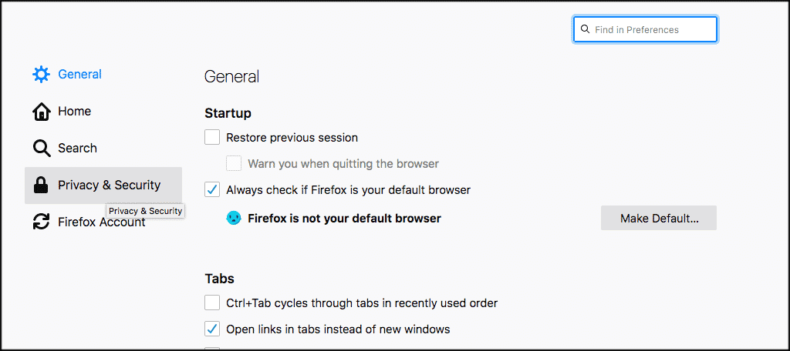Click the Privacy & Security lock icon
Viewport: 790px width, 351px height.
click(41, 186)
